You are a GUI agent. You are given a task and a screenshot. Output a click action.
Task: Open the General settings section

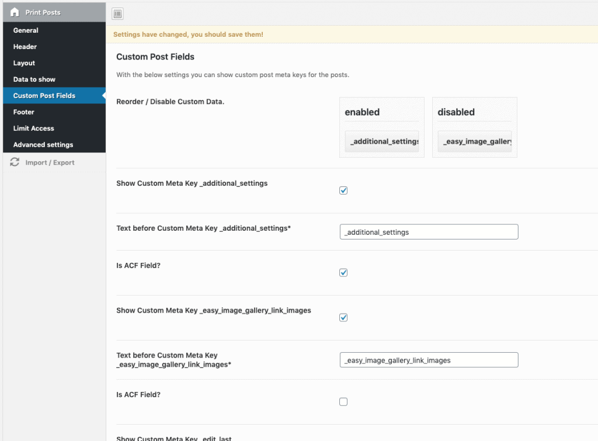(26, 30)
